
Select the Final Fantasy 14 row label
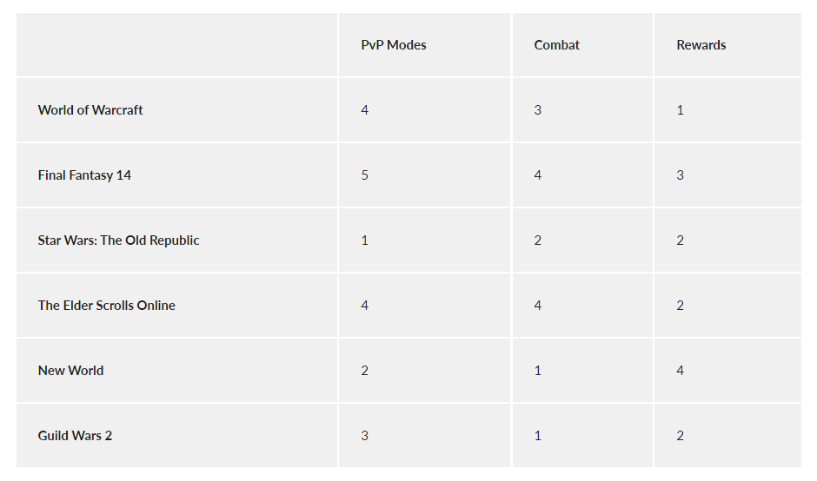(x=84, y=175)
